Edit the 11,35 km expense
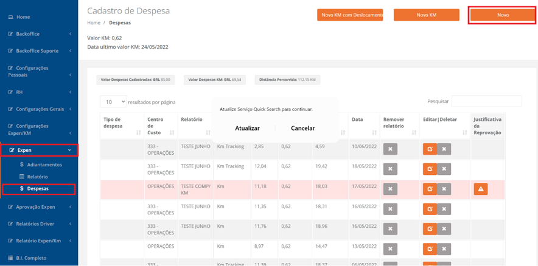 430,209
